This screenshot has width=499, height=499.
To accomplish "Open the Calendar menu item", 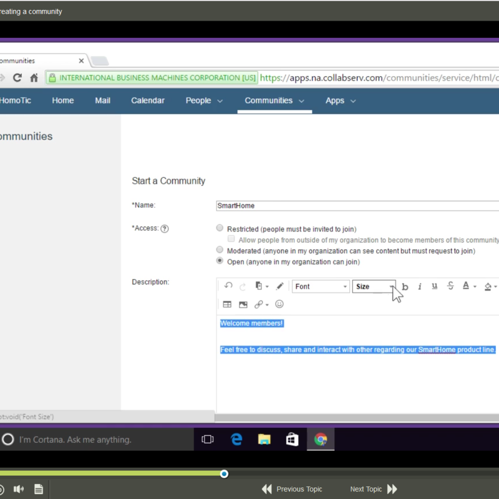I will 148,100.
